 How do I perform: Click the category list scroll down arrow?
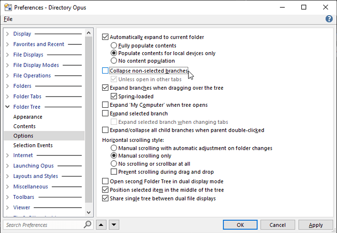tap(88, 213)
